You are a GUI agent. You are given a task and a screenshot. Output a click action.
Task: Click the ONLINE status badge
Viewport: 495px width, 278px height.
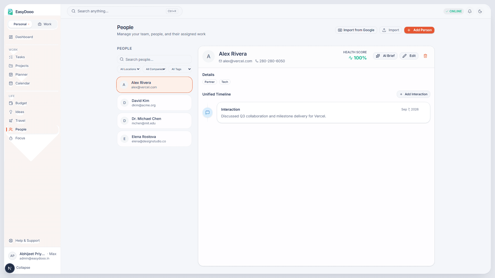pyautogui.click(x=454, y=11)
